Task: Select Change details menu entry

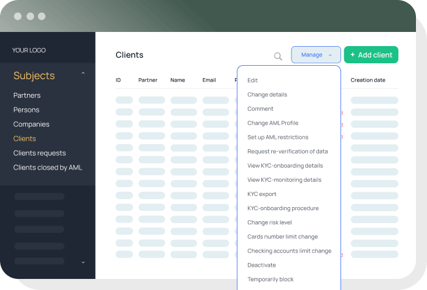Action: (267, 95)
